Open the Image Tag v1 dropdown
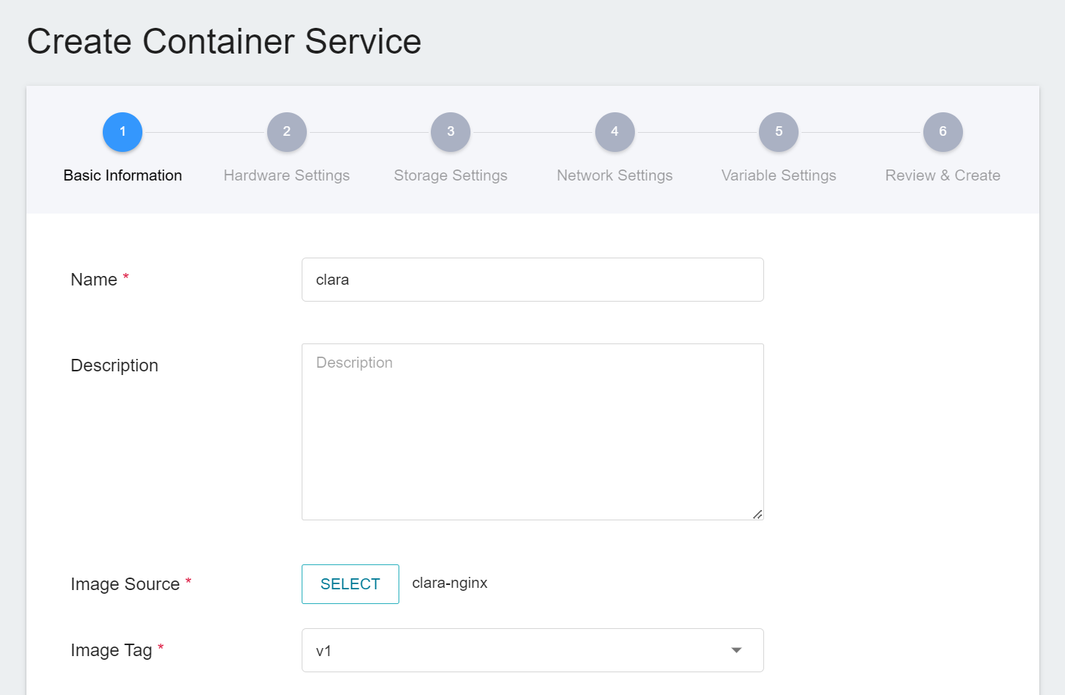Image resolution: width=1065 pixels, height=695 pixels. tap(514, 650)
